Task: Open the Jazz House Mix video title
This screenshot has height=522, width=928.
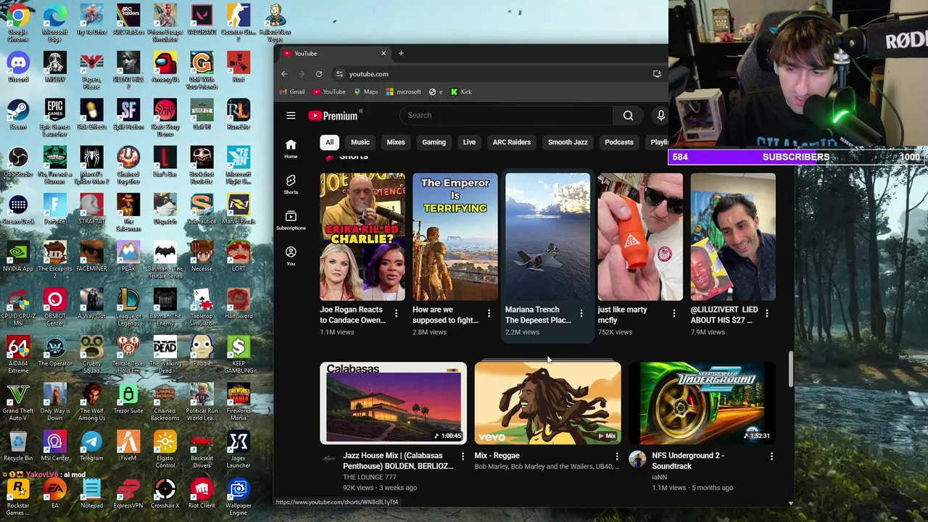Action: click(398, 461)
